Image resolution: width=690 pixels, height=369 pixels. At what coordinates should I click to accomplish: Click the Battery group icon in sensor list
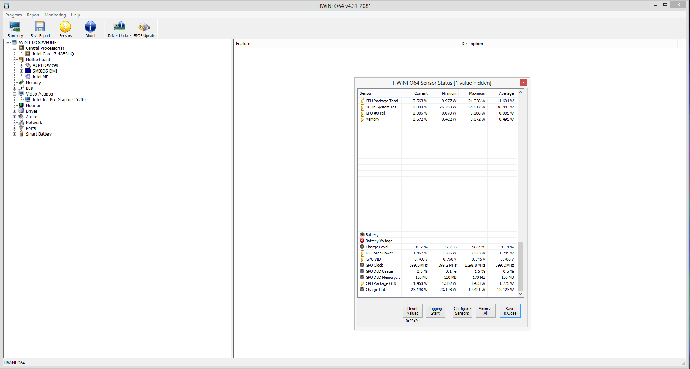[x=362, y=235]
